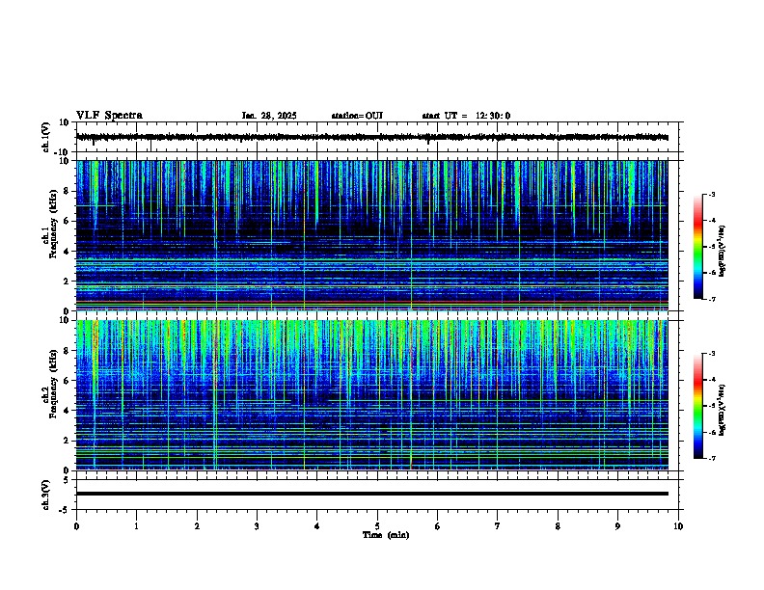The width and height of the screenshot is (764, 590).
Task: Click the time axis tick label 5
Action: click(377, 526)
